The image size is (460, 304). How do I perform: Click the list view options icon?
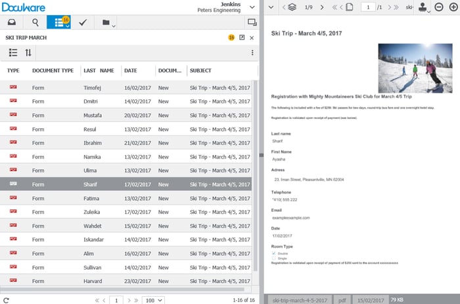point(12,53)
